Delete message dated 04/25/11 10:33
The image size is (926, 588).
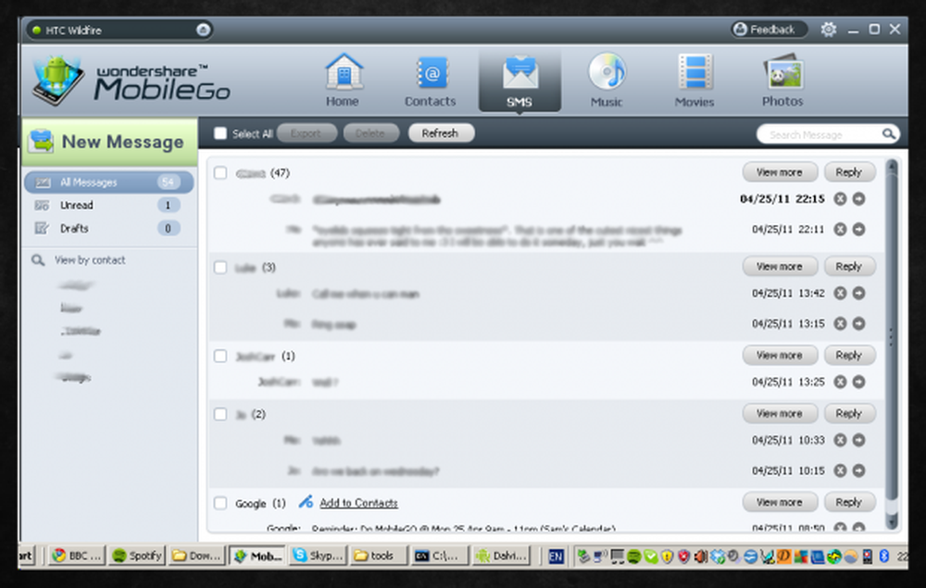tap(841, 441)
